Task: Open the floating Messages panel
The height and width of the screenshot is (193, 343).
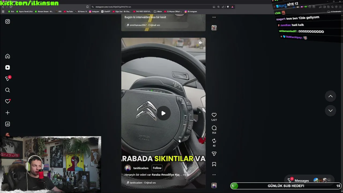Action: (310, 180)
